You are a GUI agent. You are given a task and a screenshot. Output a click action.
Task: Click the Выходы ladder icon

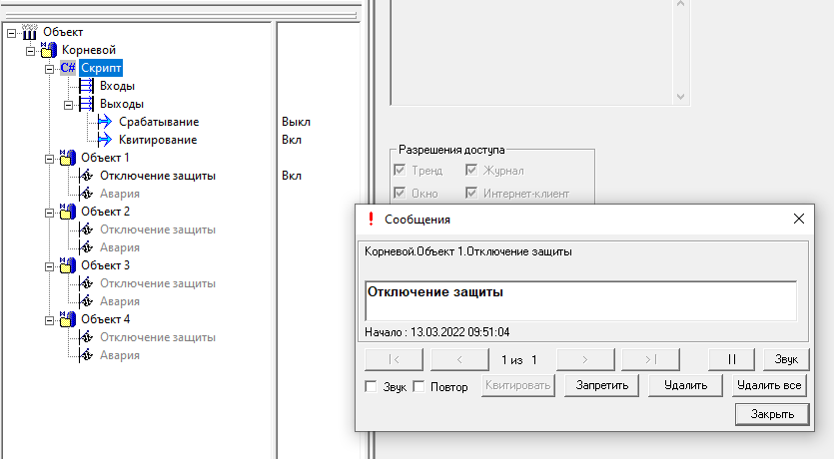coord(86,104)
